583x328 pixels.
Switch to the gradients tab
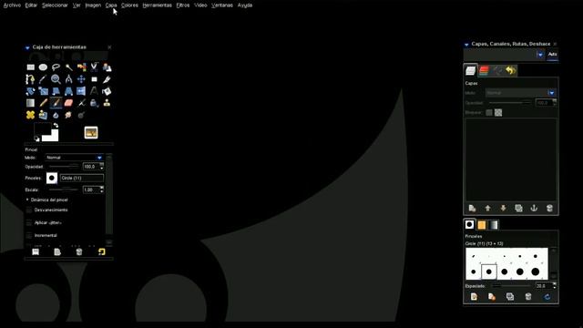point(494,225)
